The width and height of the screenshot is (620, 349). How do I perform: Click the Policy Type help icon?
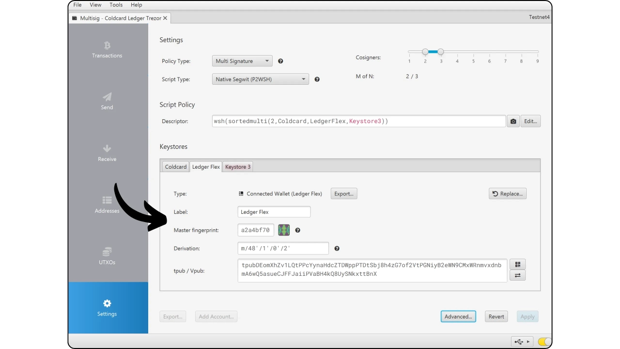click(280, 61)
